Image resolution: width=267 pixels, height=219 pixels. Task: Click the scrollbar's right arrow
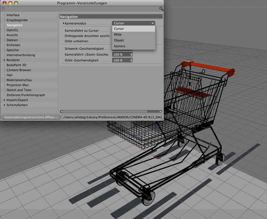tap(161, 111)
